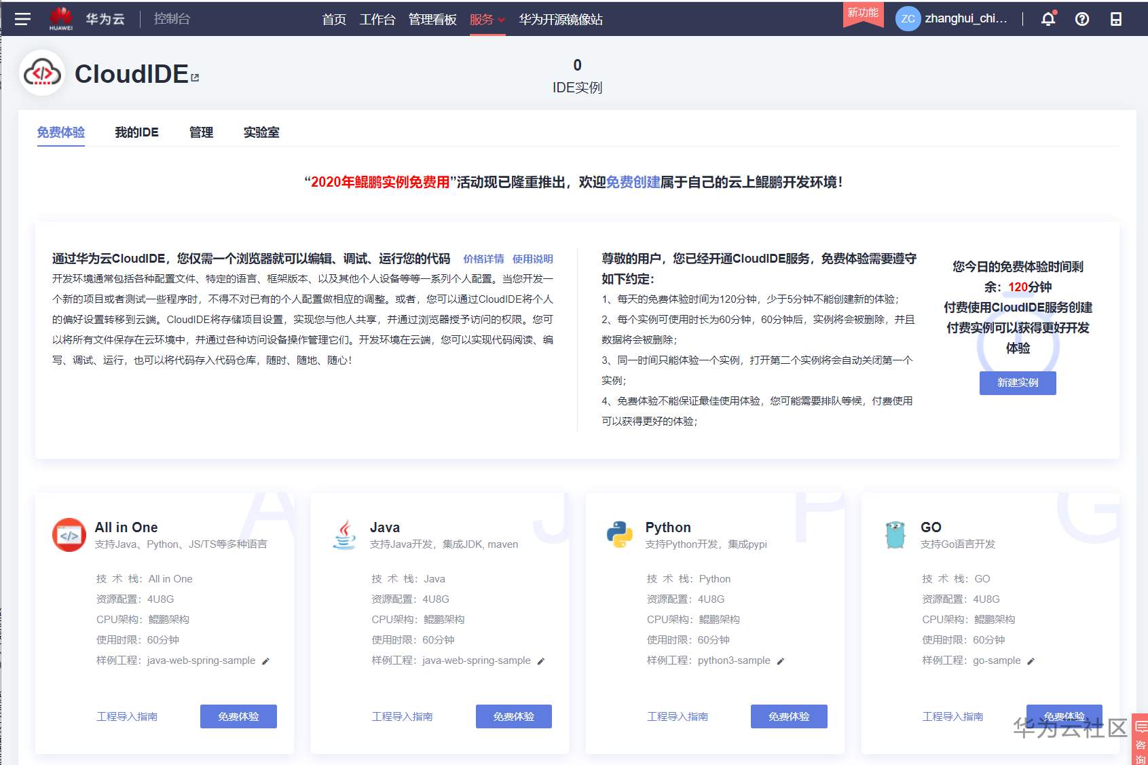The width and height of the screenshot is (1148, 765).
Task: Click the python3-sample project name
Action: 734,660
